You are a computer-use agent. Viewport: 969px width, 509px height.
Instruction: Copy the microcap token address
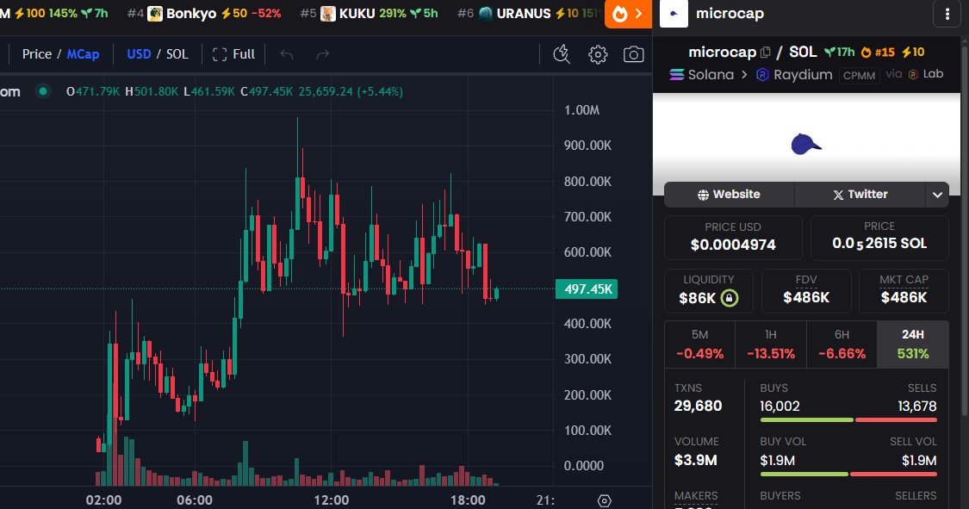(x=765, y=53)
